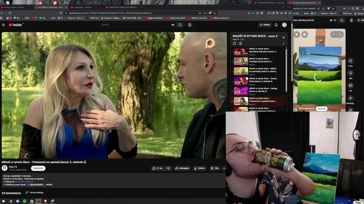The height and width of the screenshot is (204, 364).
Task: Click the YouTube URL address bar
Action: click(131, 13)
